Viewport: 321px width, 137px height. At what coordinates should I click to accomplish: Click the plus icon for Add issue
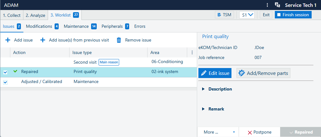pyautogui.click(x=8, y=40)
